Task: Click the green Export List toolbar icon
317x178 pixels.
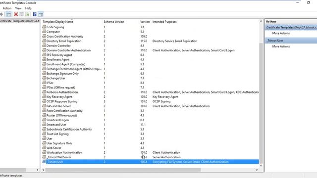Action: [27, 14]
